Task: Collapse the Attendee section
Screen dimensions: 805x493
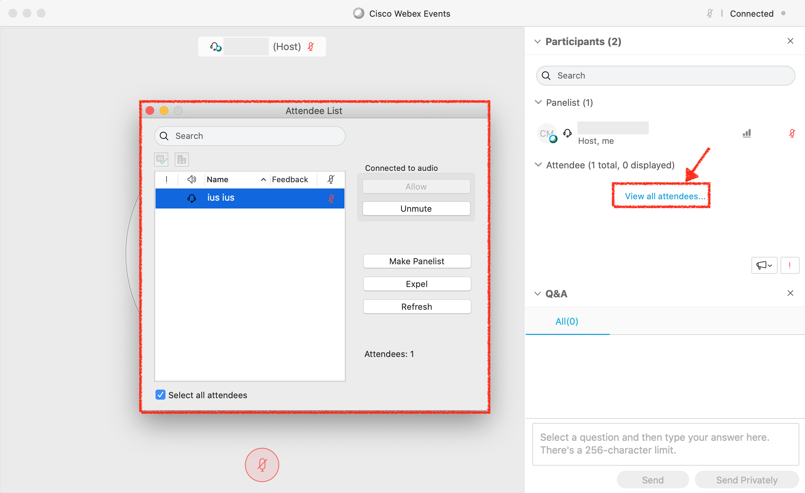Action: tap(538, 165)
